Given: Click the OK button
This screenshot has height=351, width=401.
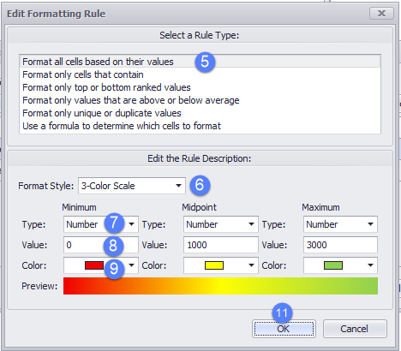Looking at the screenshot, I should (284, 329).
